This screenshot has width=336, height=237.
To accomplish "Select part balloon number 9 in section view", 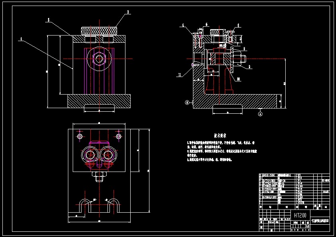I will click(x=249, y=67).
